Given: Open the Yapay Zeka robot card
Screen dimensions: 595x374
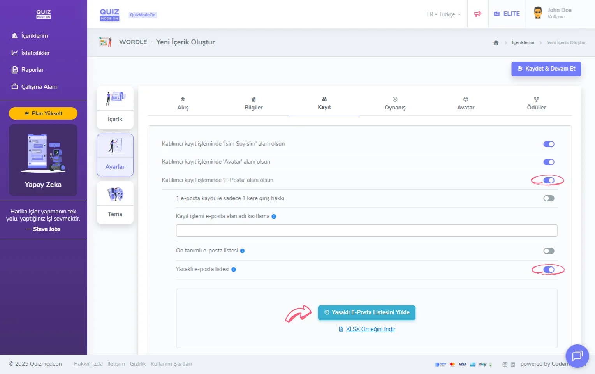Looking at the screenshot, I should [43, 160].
